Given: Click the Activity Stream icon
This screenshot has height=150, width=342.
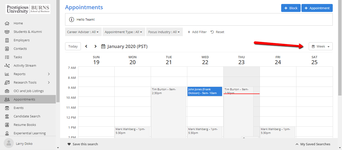Looking at the screenshot, I should pyautogui.click(x=7, y=66).
